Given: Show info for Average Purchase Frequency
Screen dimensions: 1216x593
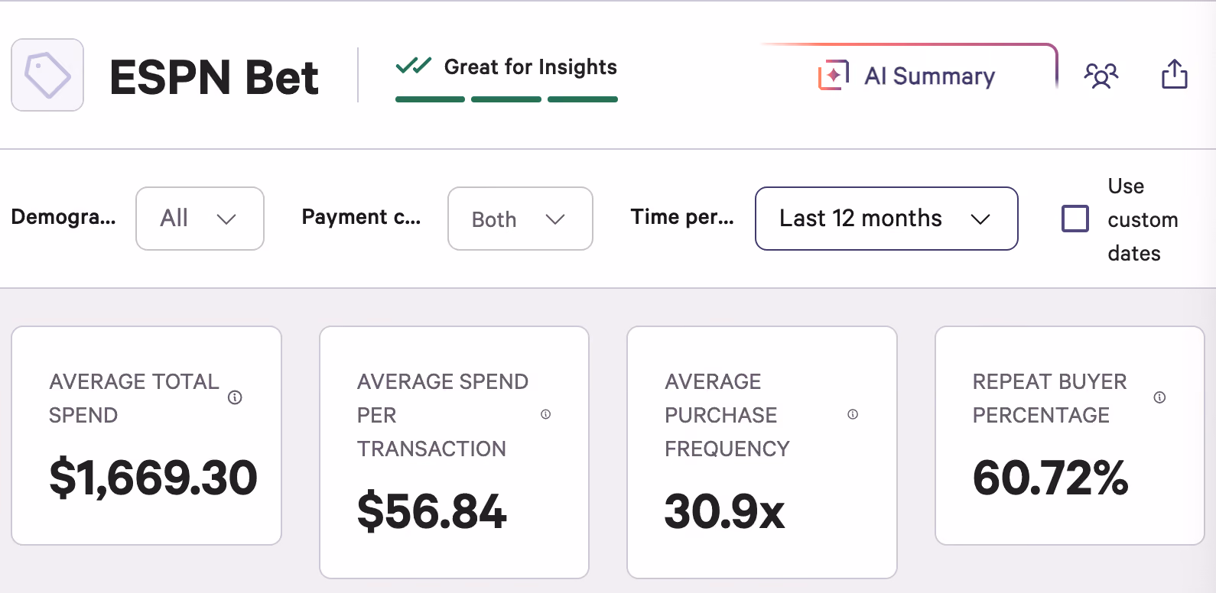Looking at the screenshot, I should point(853,414).
